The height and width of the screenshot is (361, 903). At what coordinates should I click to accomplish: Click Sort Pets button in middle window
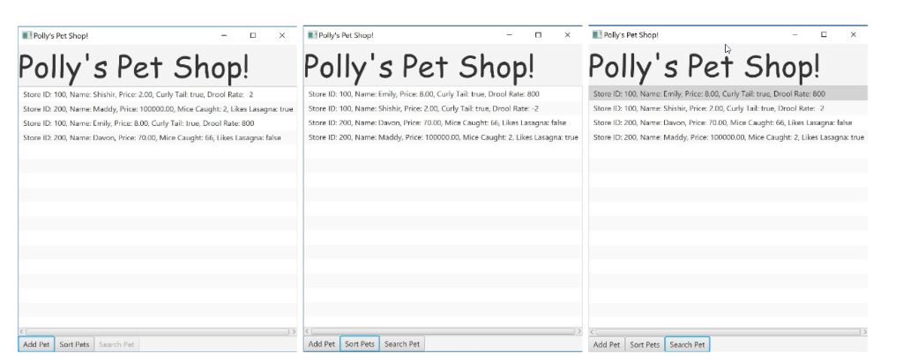point(360,343)
